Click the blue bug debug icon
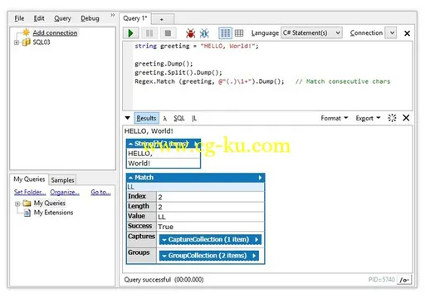Viewport: 425px width, 299px height. (x=204, y=33)
